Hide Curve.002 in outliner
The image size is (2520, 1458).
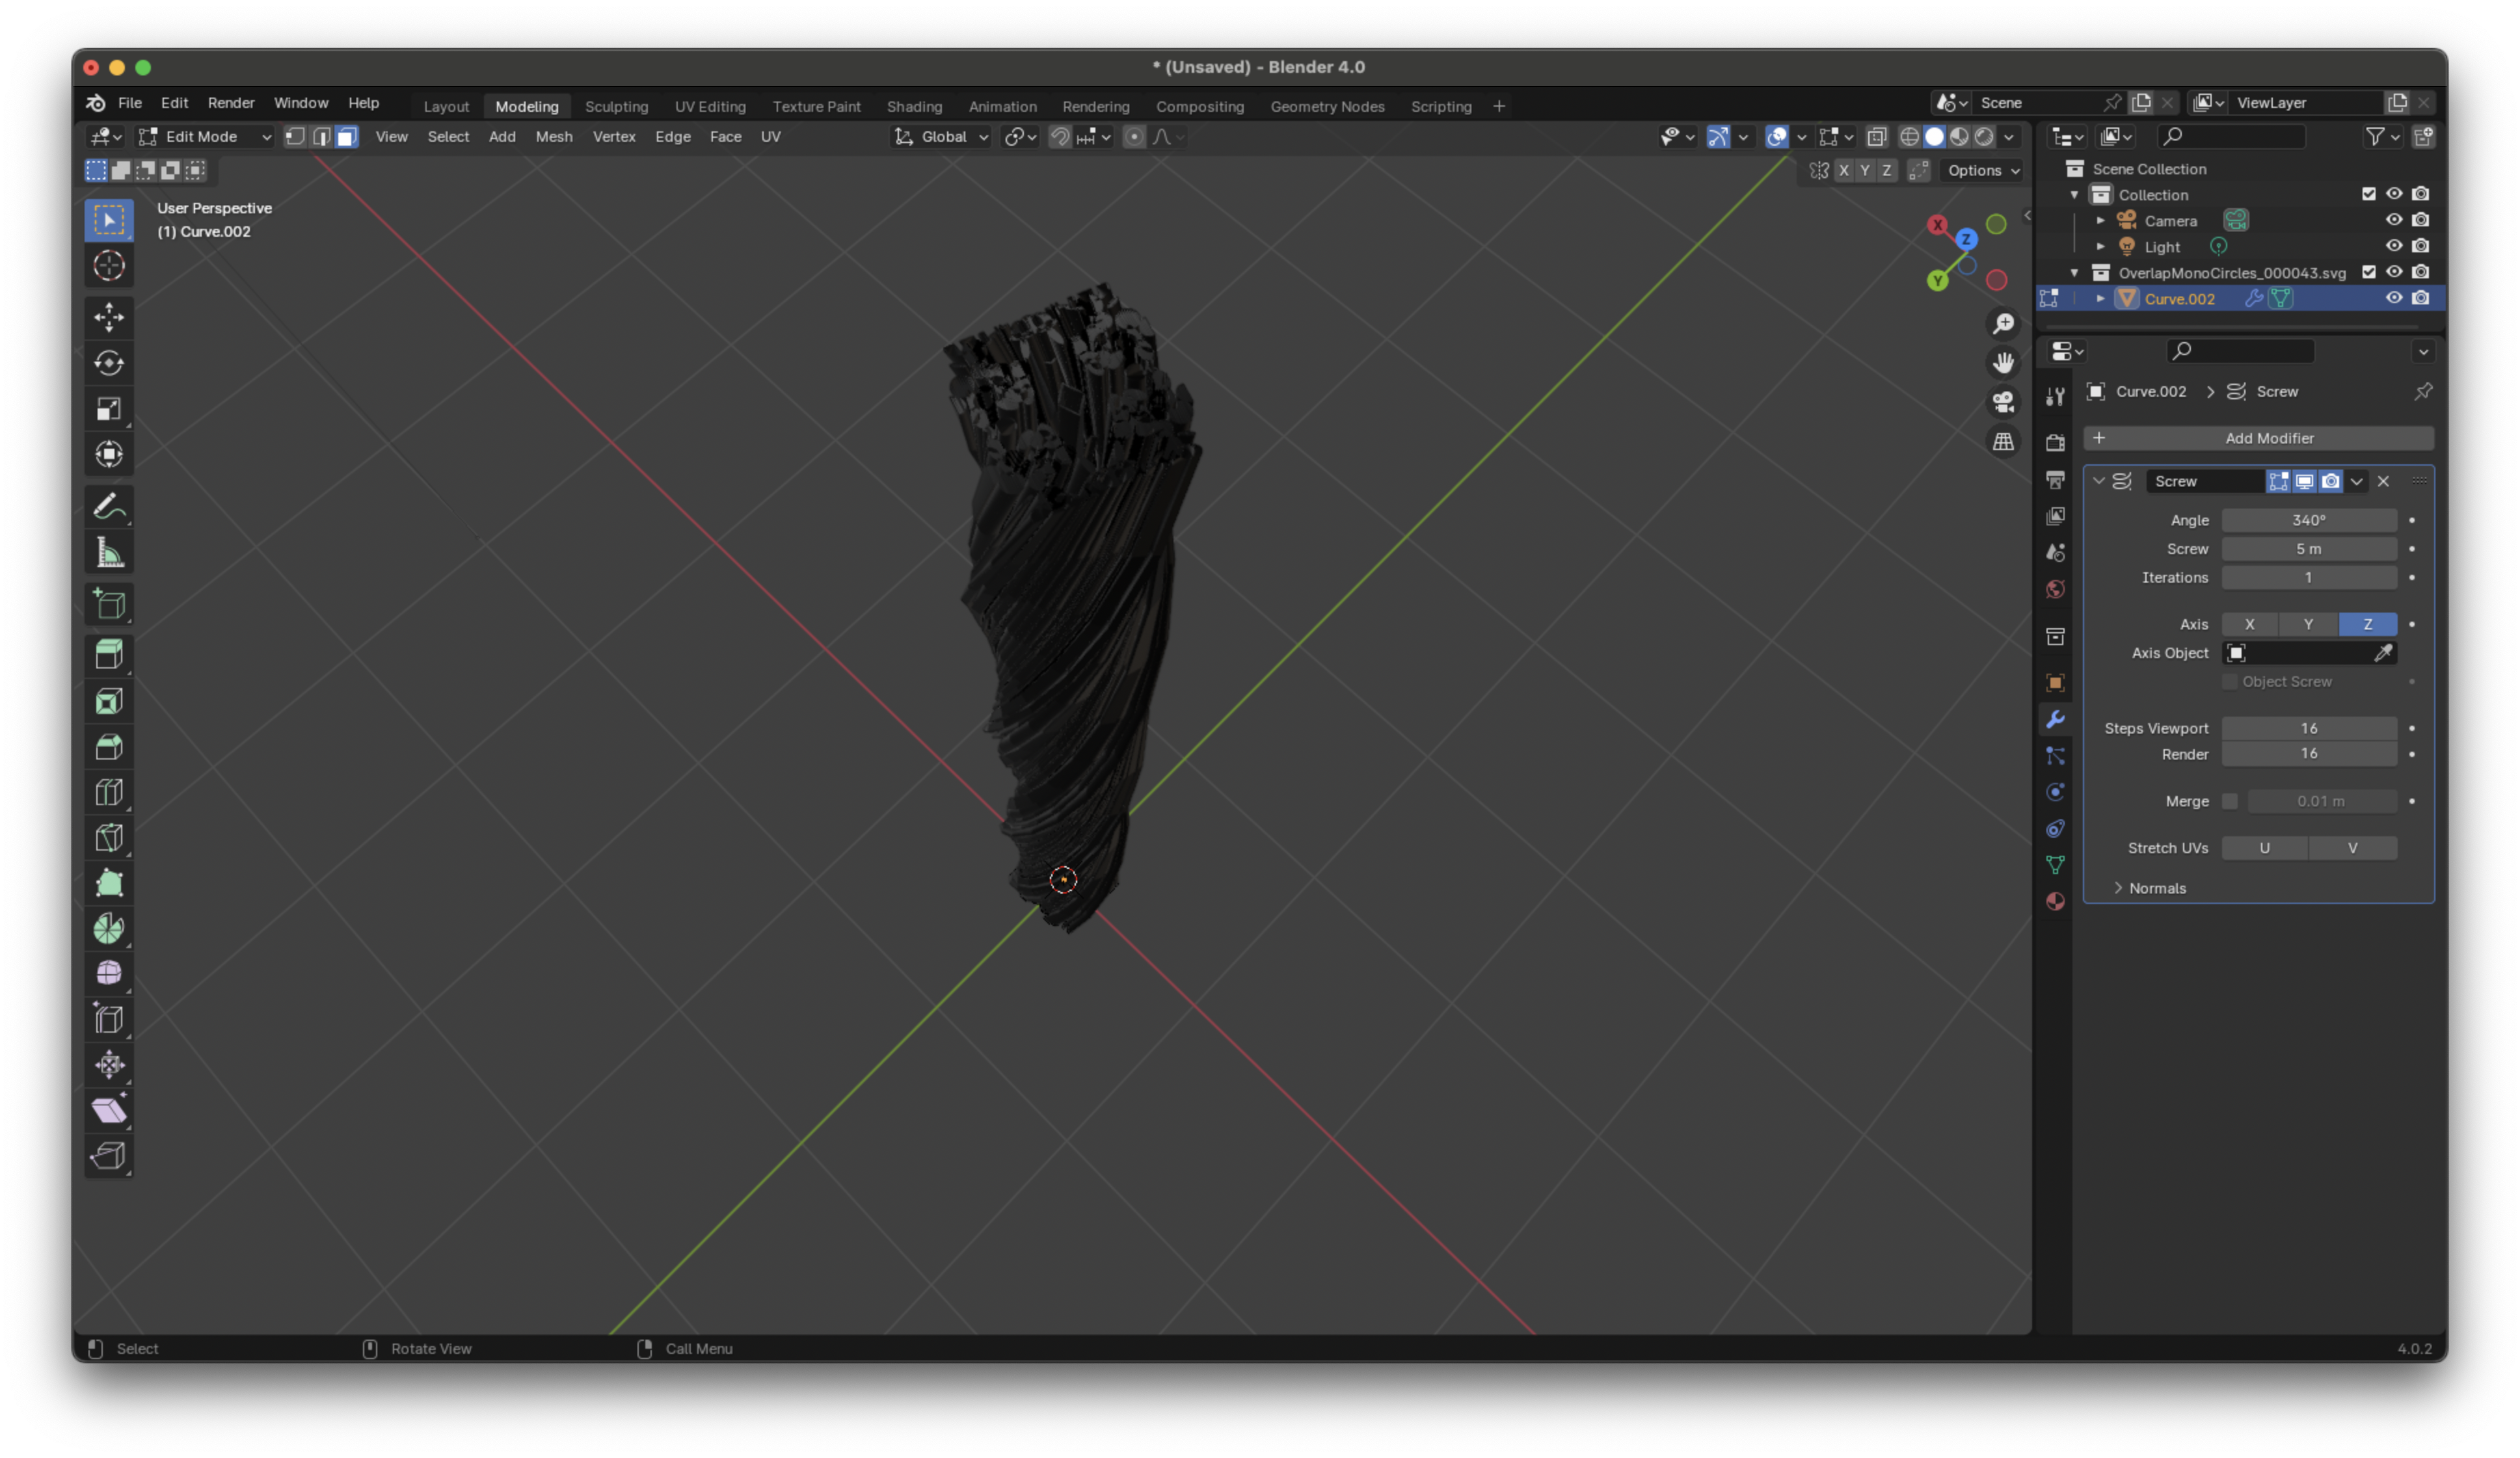(x=2393, y=298)
